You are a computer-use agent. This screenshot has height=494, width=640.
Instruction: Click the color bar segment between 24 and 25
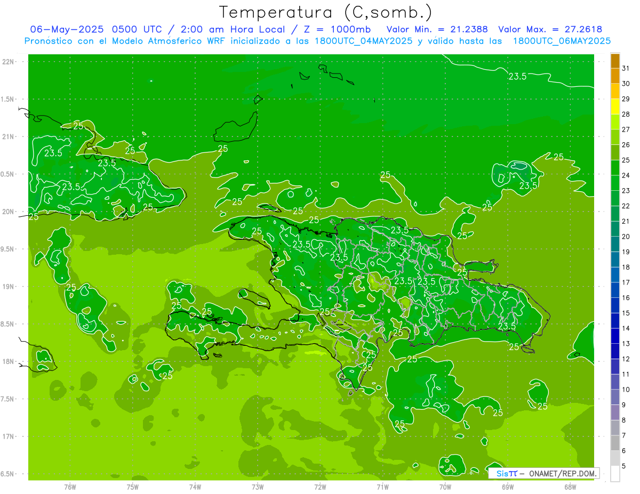(615, 167)
